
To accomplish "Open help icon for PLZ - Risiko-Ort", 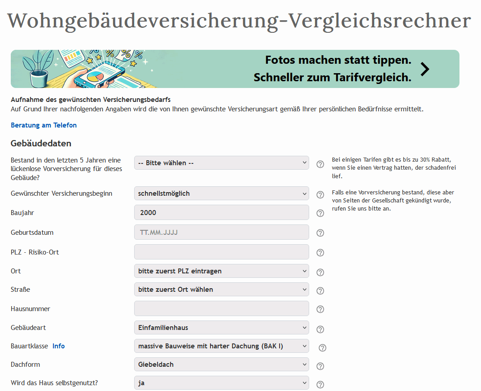I will (x=320, y=253).
